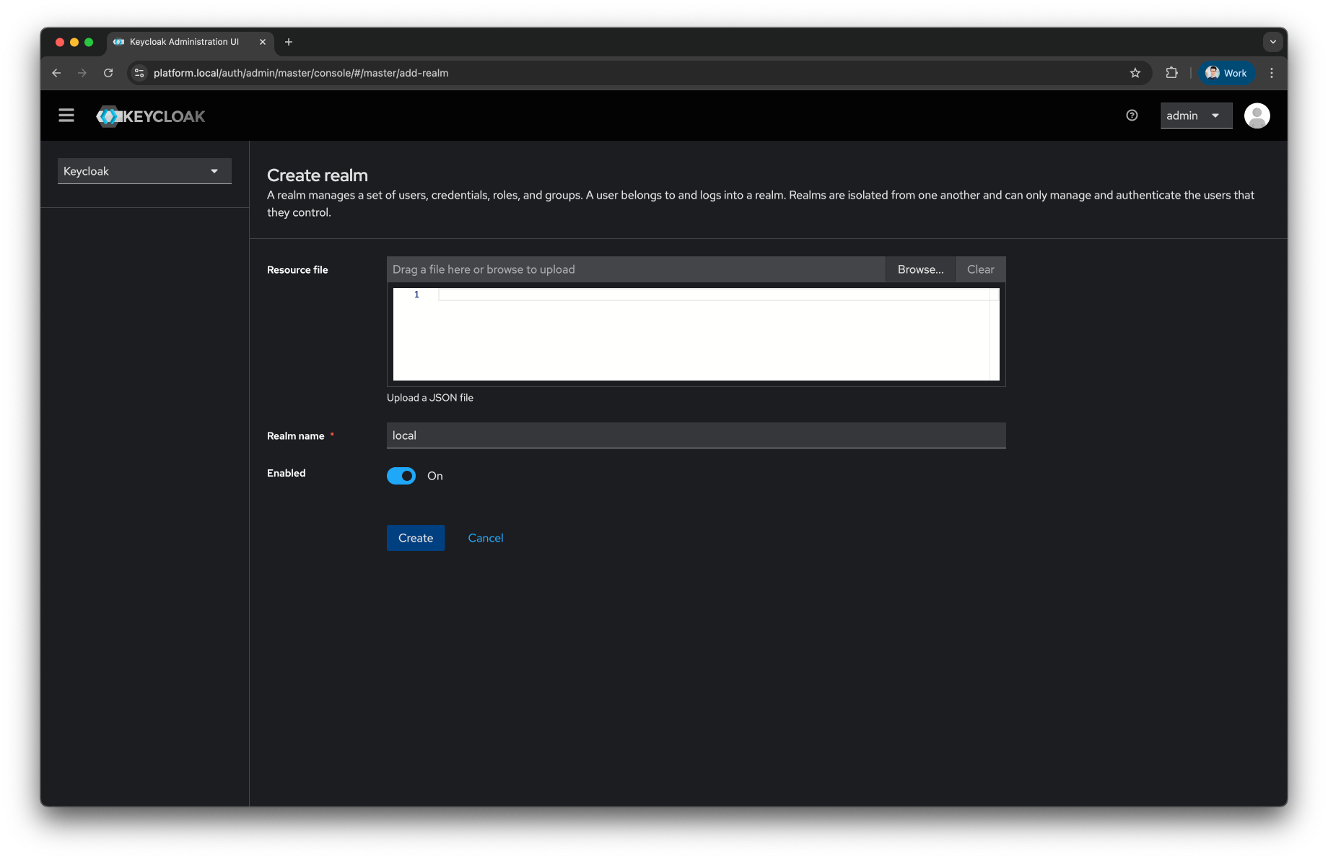
Task: Expand the Keycloak realm selector dropdown
Action: (144, 171)
